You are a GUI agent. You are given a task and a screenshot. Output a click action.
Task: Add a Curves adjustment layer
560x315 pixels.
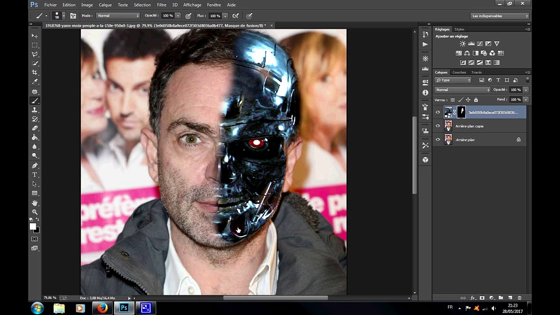[x=480, y=44]
